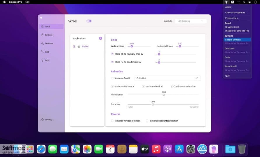The image size is (260, 157).
Task: Open the Smooze Pro menu in menu bar
Action: tap(15, 2)
